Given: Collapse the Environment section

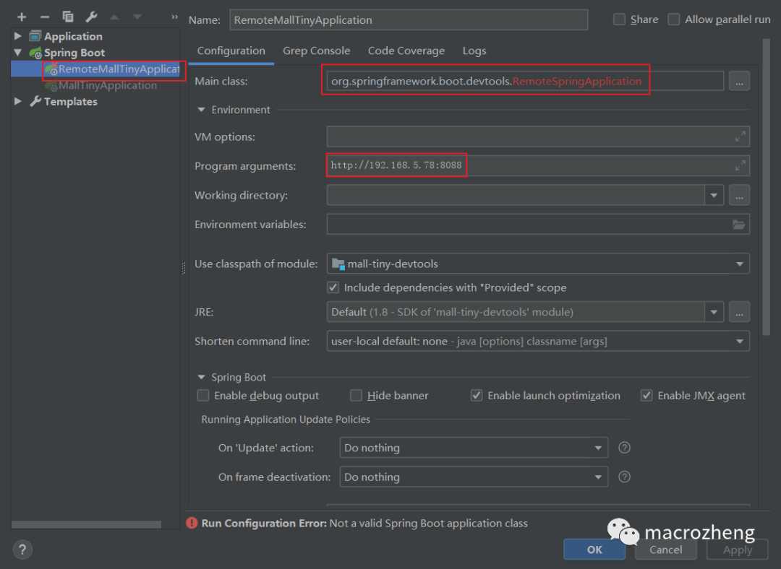Looking at the screenshot, I should (201, 110).
